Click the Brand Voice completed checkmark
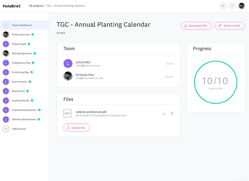The height and width of the screenshot is (181, 249). (x=27, y=91)
